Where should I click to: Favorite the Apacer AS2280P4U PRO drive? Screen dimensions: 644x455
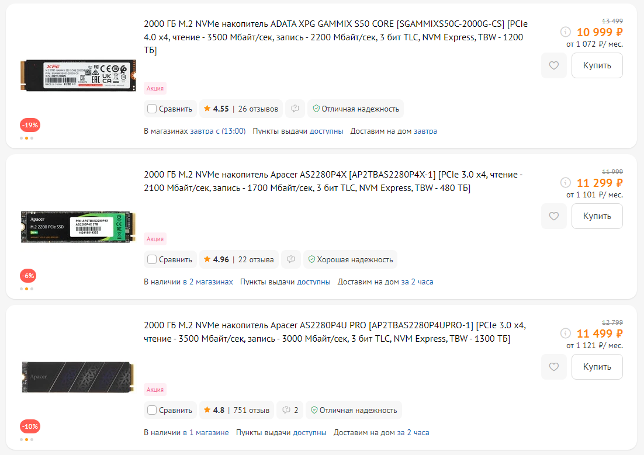coord(553,367)
